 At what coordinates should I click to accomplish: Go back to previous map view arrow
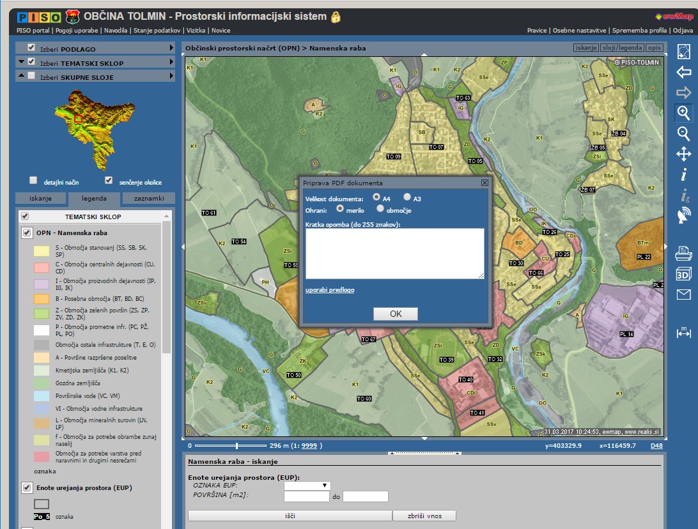pos(683,72)
